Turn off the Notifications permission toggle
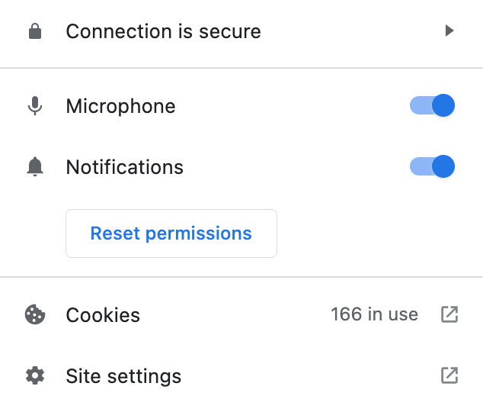 [432, 166]
